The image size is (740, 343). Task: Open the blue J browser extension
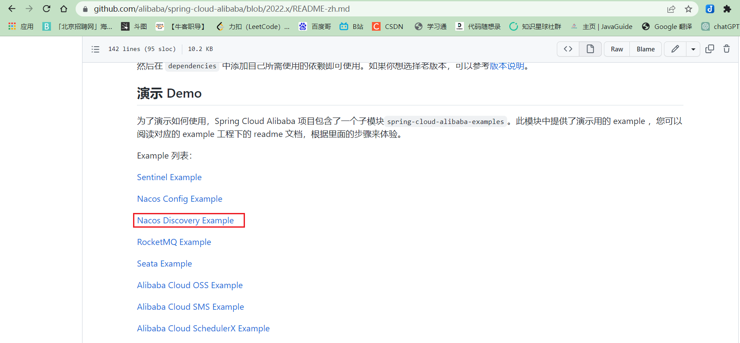710,9
